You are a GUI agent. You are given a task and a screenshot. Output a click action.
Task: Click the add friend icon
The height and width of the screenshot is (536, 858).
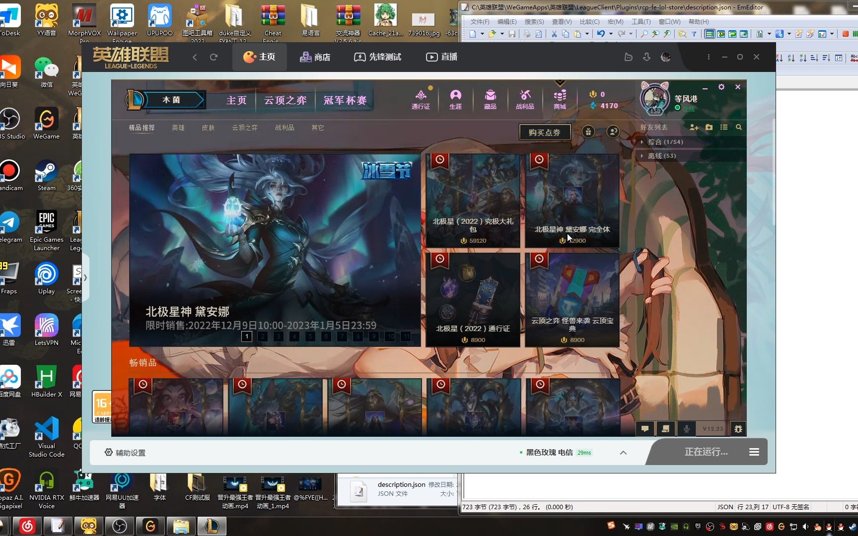(x=694, y=128)
